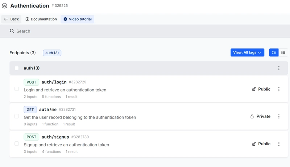Click the Public unlock icon on auth/login

[x=254, y=89]
